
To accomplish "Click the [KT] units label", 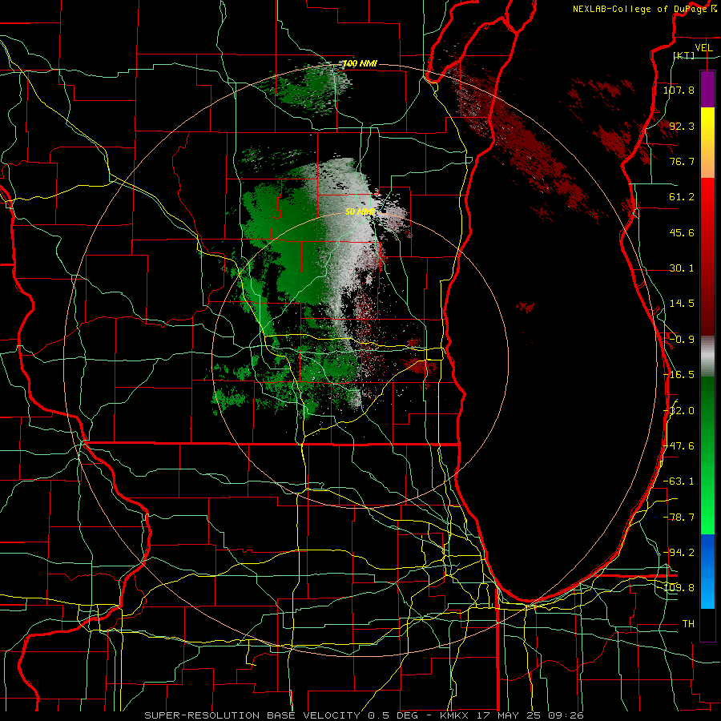I will click(x=684, y=55).
